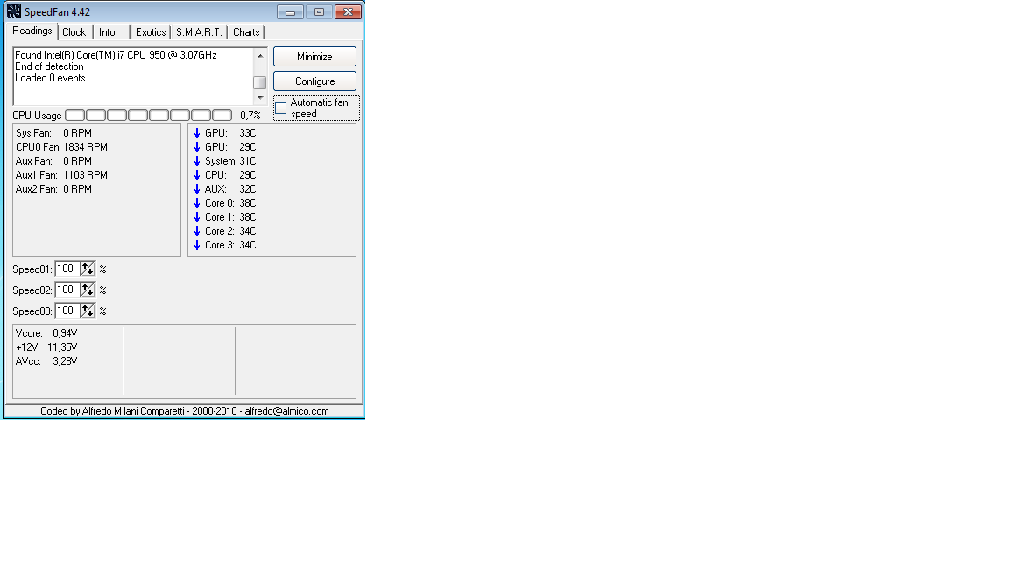1009x567 pixels.
Task: Click the Speed03 spinner arrows
Action: (88, 311)
